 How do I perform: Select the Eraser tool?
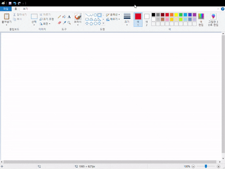coord(59,23)
